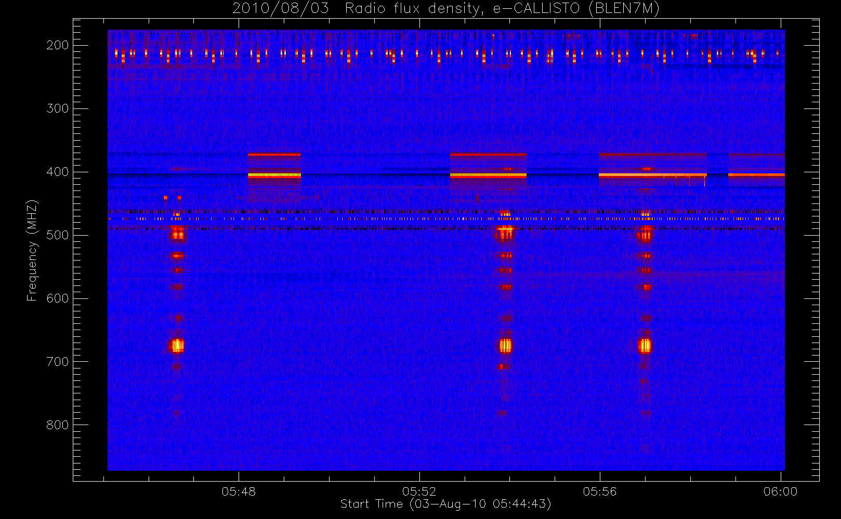Click the yellow 405 MHz band starting at 05:48
The width and height of the screenshot is (841, 519).
[x=274, y=175]
